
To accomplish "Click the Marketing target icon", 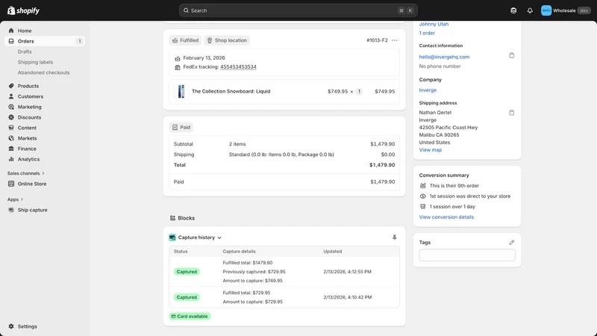I will (11, 107).
